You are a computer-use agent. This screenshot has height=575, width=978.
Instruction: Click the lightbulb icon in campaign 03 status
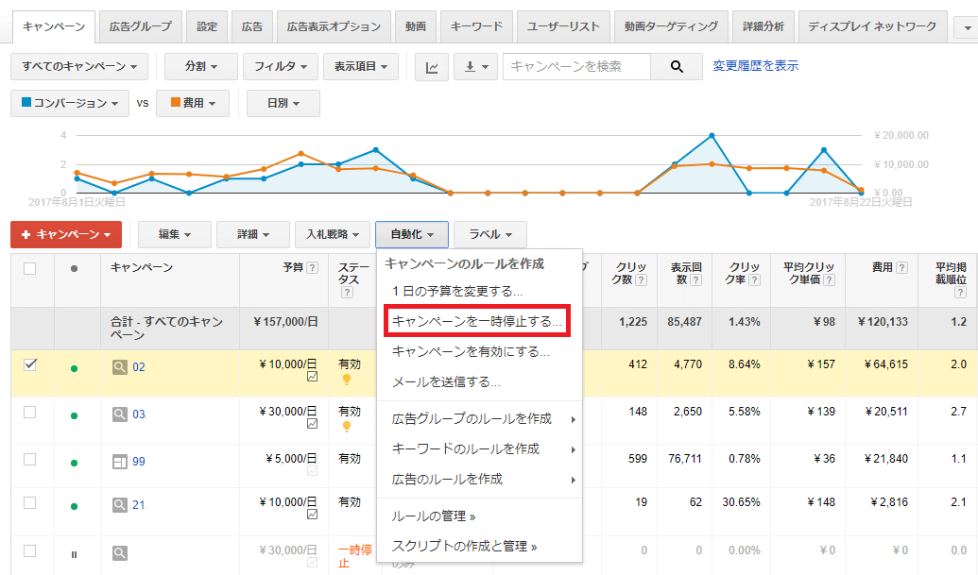pos(347,426)
